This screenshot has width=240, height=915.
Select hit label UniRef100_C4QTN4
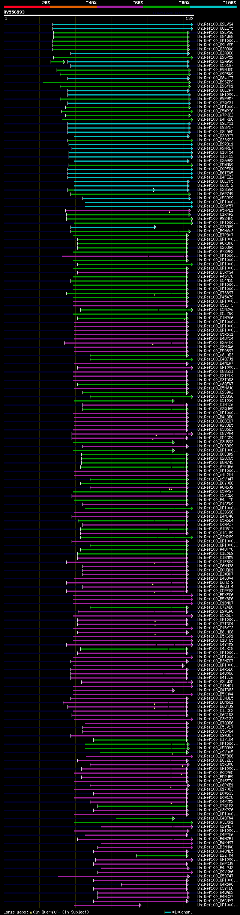pyautogui.click(x=215, y=818)
